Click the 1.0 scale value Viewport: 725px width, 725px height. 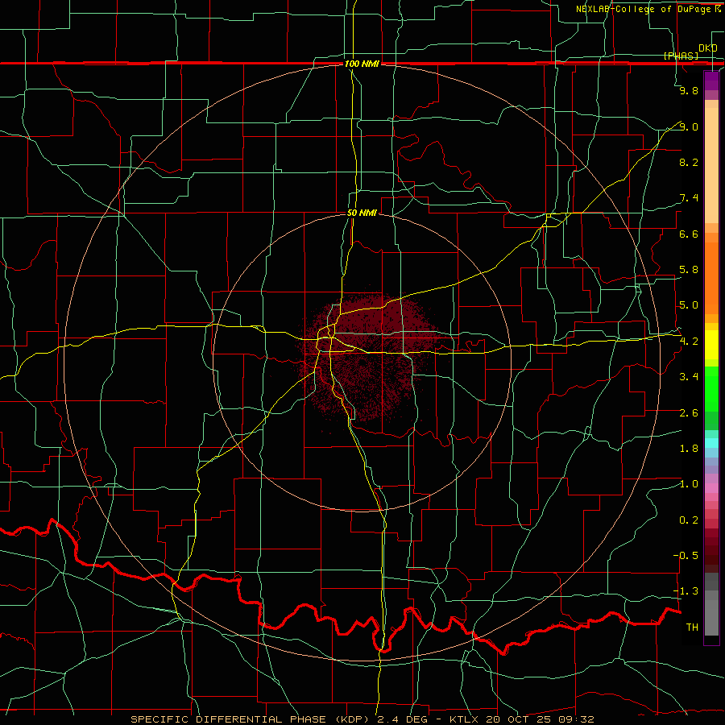pyautogui.click(x=689, y=484)
